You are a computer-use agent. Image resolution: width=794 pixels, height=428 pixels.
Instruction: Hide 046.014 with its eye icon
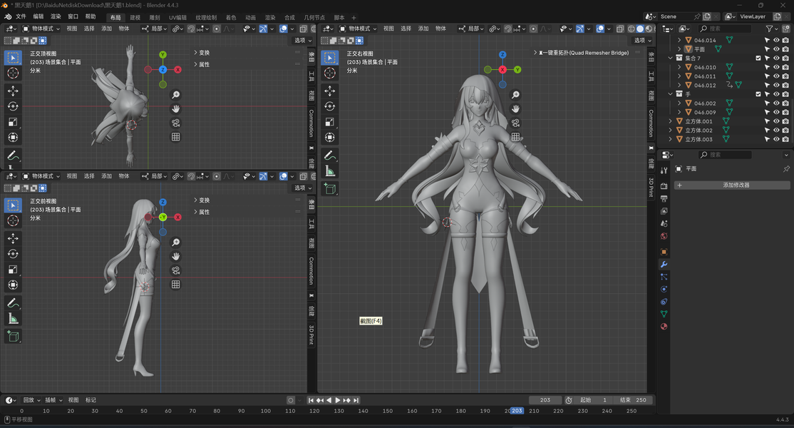pos(776,40)
